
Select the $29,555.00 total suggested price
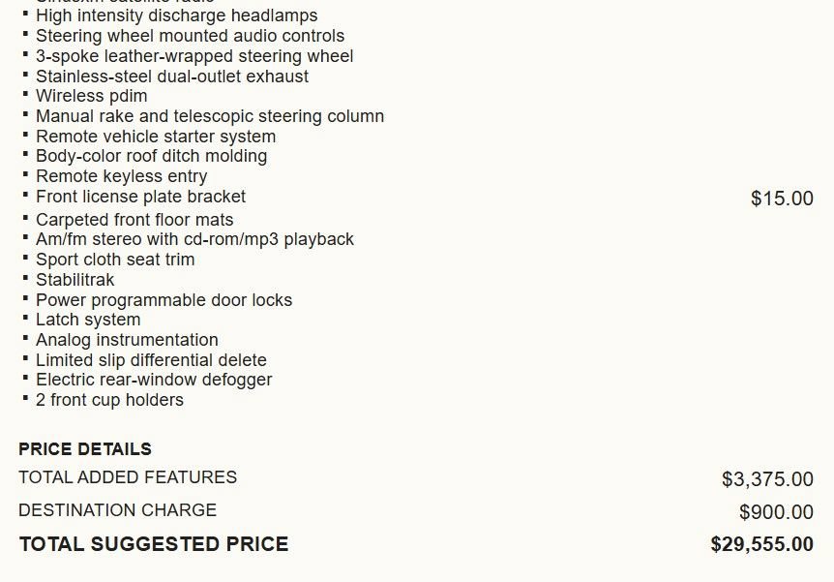[762, 544]
